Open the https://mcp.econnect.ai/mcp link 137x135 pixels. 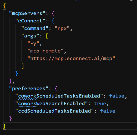point(71,59)
